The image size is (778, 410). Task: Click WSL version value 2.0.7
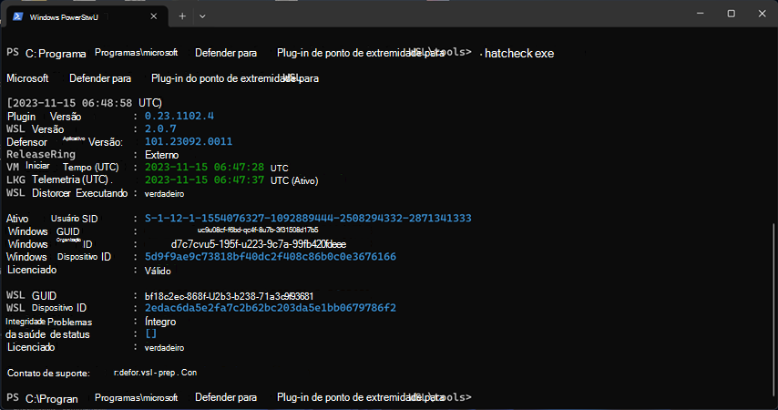coord(160,129)
